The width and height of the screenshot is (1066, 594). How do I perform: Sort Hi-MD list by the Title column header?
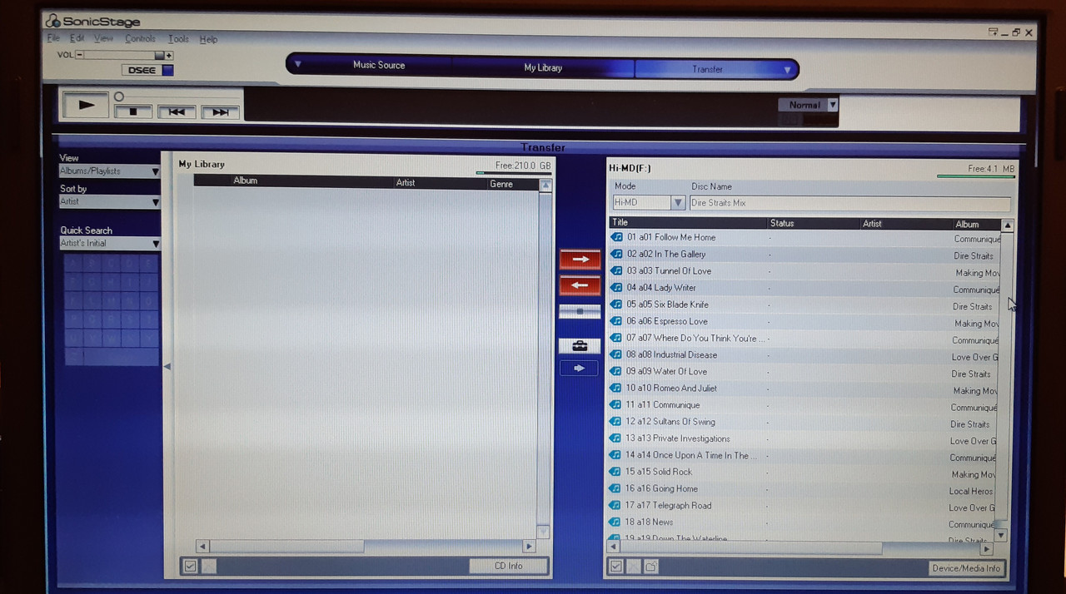click(x=688, y=222)
